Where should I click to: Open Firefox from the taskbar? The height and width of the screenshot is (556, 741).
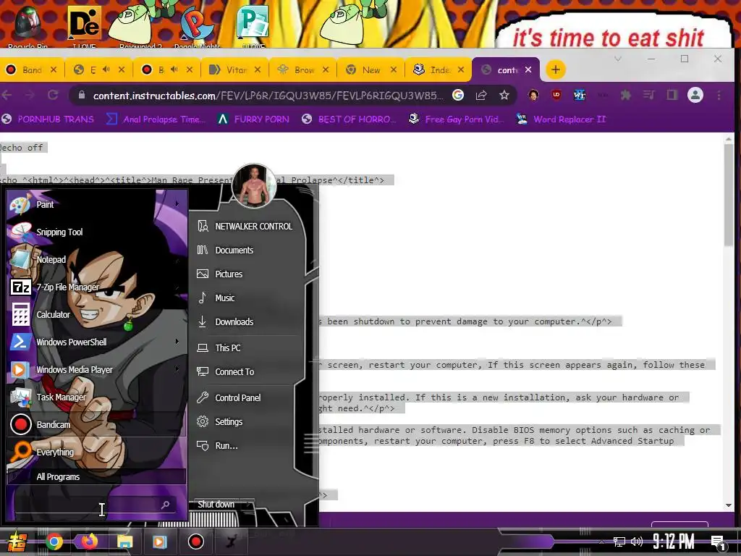pos(88,542)
